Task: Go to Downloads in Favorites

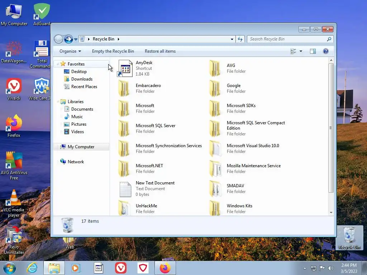Action: (x=82, y=79)
